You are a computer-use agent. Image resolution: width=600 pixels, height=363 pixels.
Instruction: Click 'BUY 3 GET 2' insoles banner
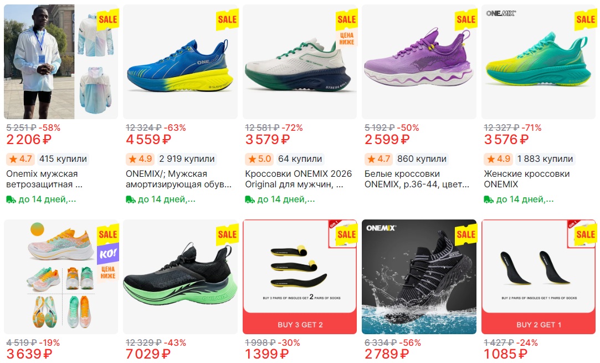coord(300,325)
